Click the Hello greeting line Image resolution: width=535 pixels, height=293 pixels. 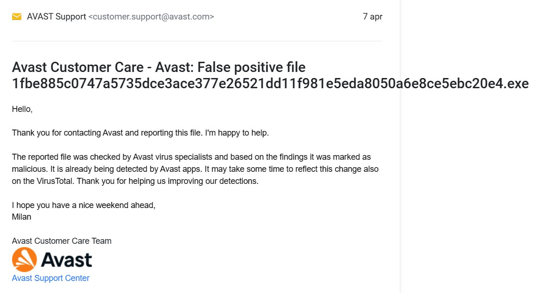(x=22, y=110)
